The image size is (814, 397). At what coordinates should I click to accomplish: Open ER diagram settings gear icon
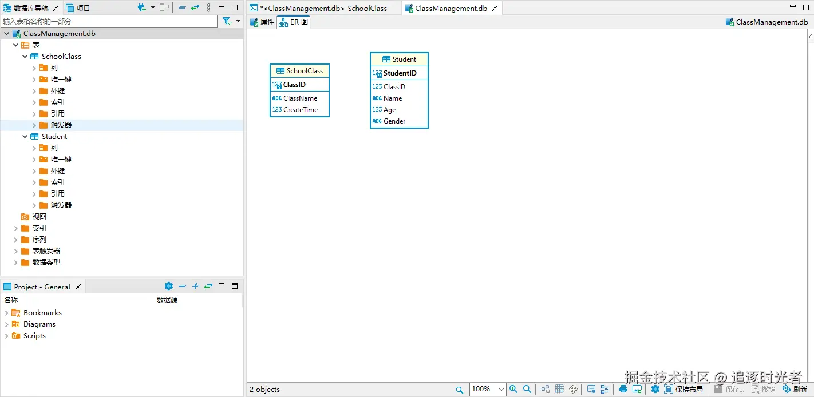point(655,389)
